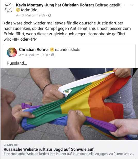Viewport: 138px width, 159px height.
Task: Click the globe icon beside 19:28
Action: click(x=53, y=55)
